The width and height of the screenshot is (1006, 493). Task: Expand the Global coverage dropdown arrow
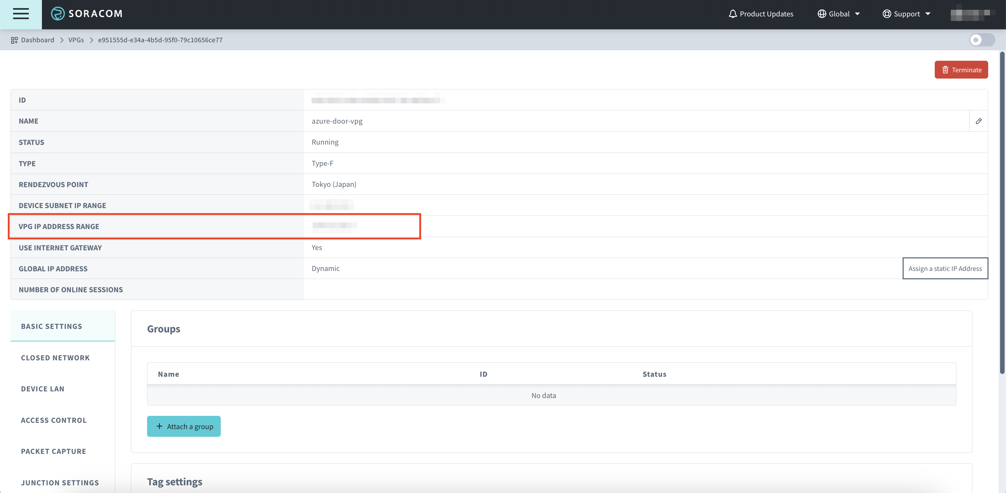point(857,14)
